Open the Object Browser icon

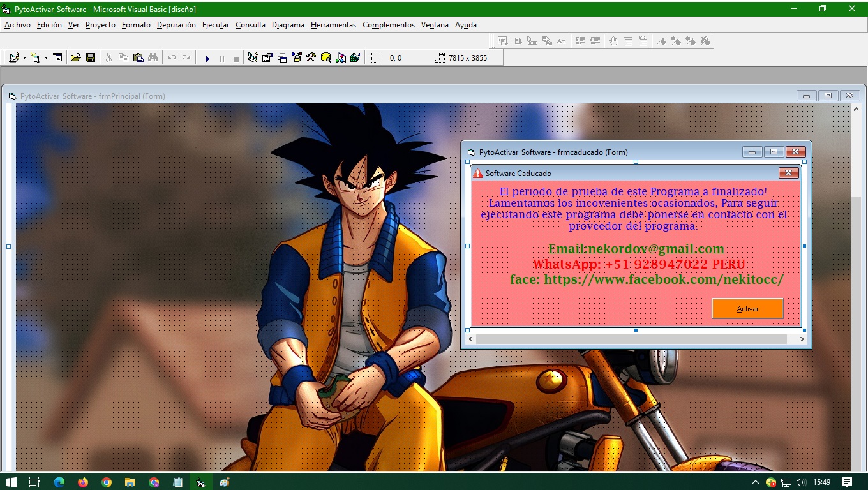tap(297, 57)
